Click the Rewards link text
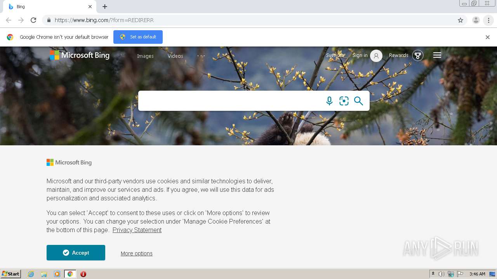 pos(399,55)
